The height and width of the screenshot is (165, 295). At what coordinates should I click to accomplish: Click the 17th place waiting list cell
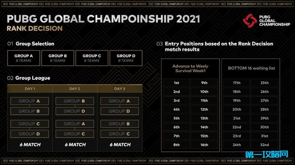237,83
